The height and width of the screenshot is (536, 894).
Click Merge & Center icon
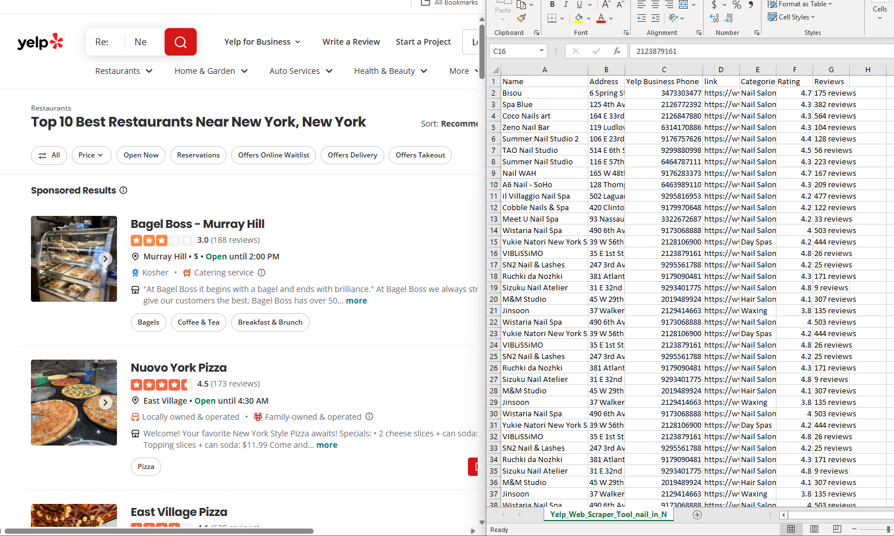tap(684, 5)
